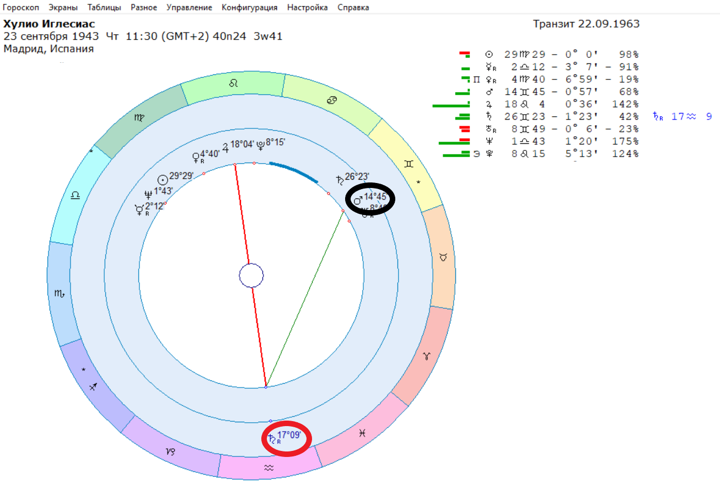This screenshot has height=495, width=720.
Task: Pick the Libra sign segment on the zodiac ring
Action: 75,196
